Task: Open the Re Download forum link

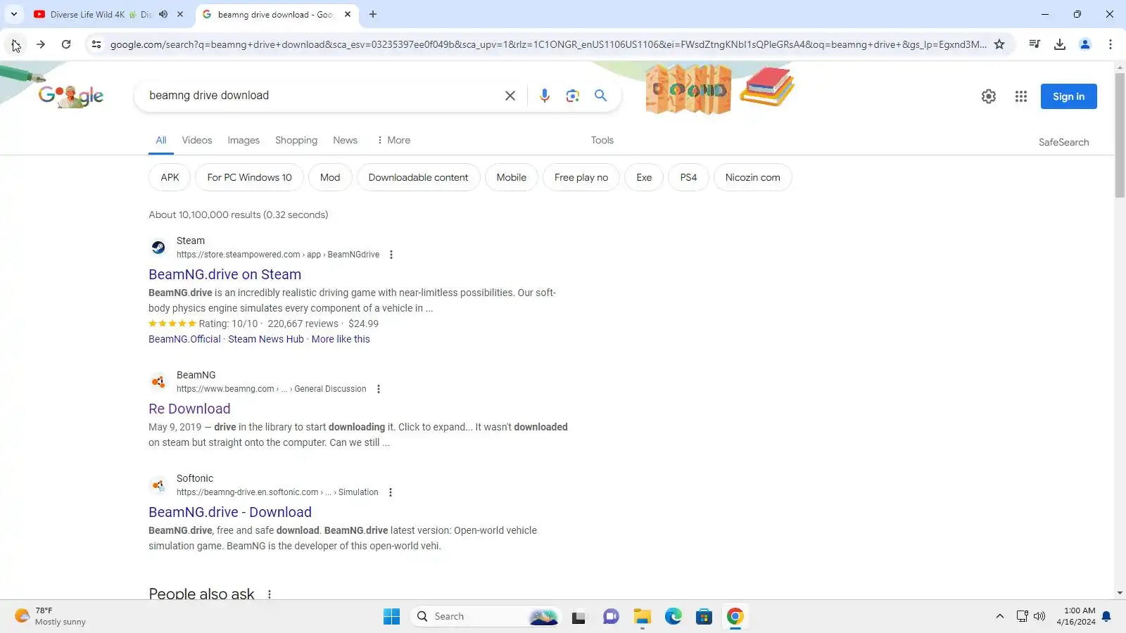Action: pyautogui.click(x=189, y=409)
